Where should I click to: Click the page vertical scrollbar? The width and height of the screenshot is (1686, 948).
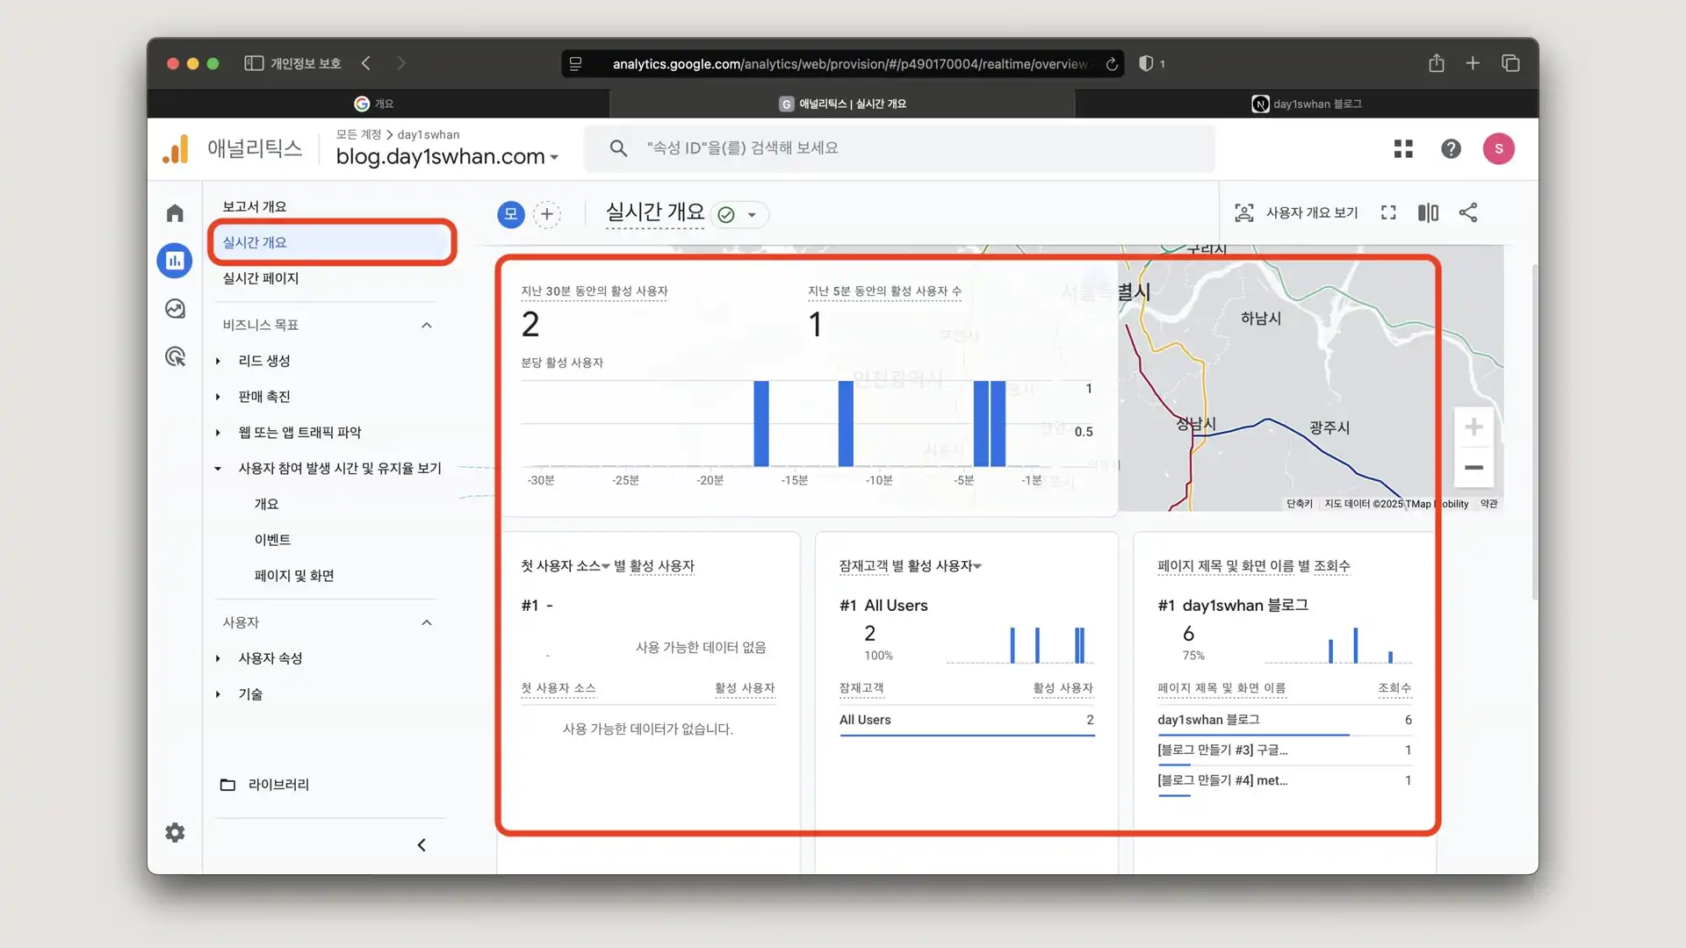tap(1535, 432)
